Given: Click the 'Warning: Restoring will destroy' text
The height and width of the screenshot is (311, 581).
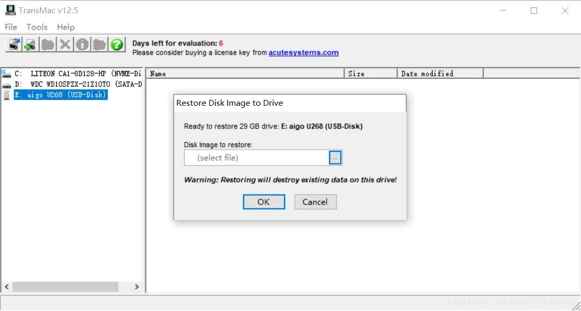Looking at the screenshot, I should [x=290, y=180].
